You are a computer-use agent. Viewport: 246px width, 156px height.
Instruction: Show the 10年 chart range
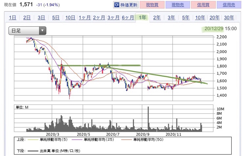(x=200, y=18)
